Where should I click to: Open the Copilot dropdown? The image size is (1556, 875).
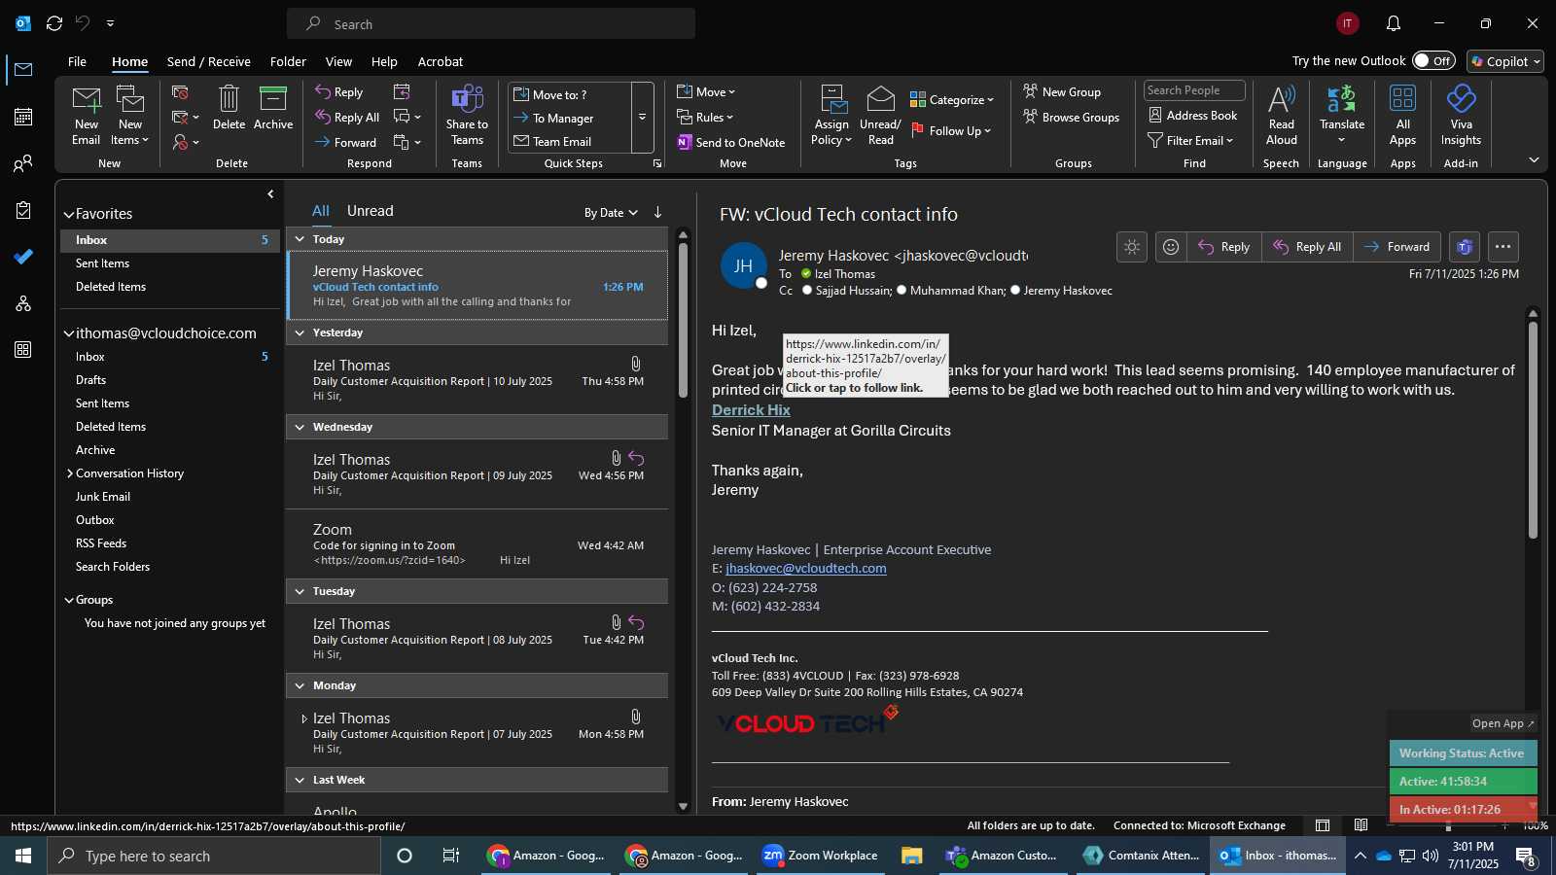pos(1505,61)
